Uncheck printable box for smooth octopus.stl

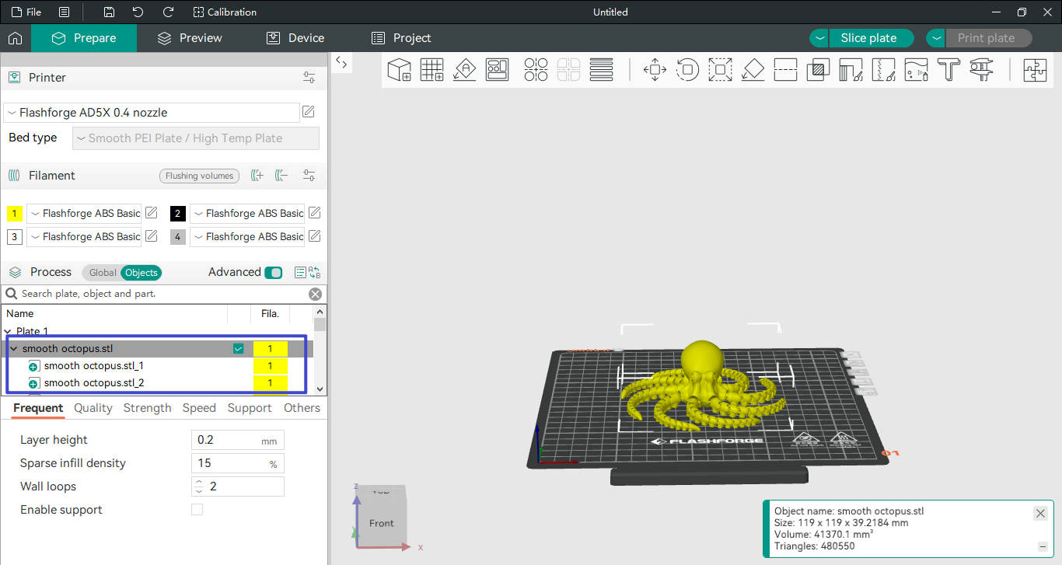pos(239,349)
